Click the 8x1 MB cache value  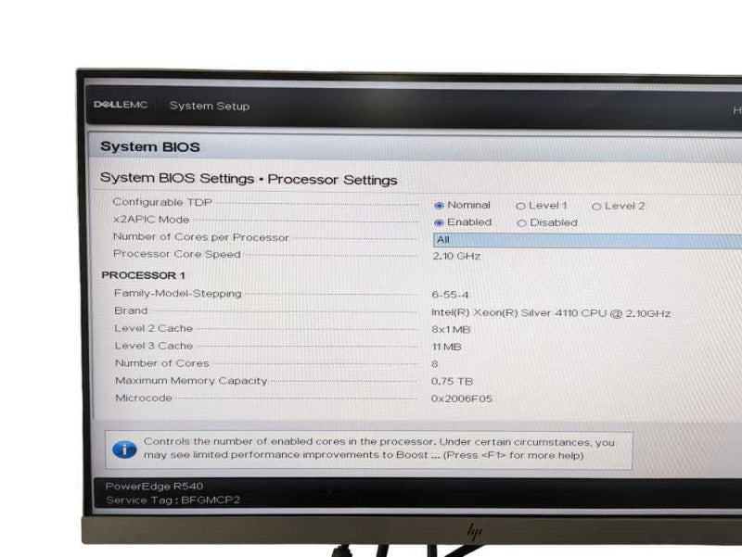pos(451,330)
